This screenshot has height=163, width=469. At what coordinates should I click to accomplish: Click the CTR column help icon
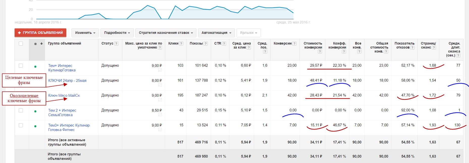click(224, 44)
